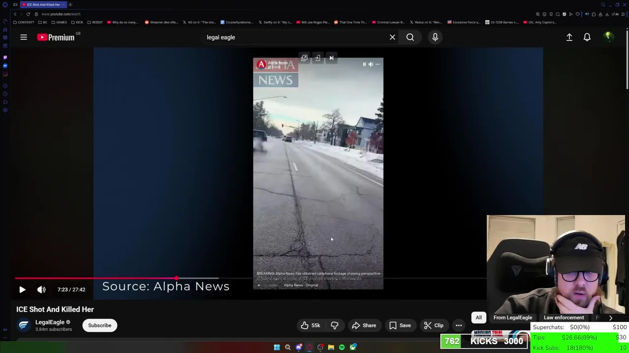Image resolution: width=629 pixels, height=353 pixels.
Task: Switch to the 'ICE Shot And Killed Her' browser tab
Action: pos(43,4)
